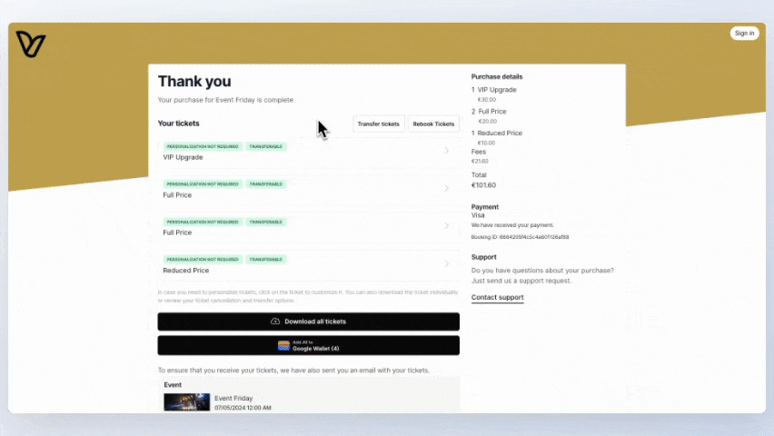774x436 pixels.
Task: Click the cloud download icon
Action: click(x=275, y=322)
